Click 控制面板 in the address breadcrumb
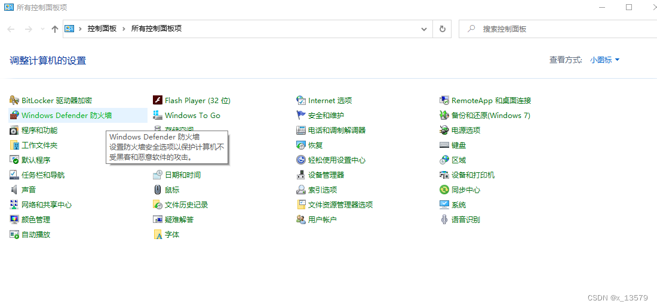657x307 pixels. click(102, 29)
